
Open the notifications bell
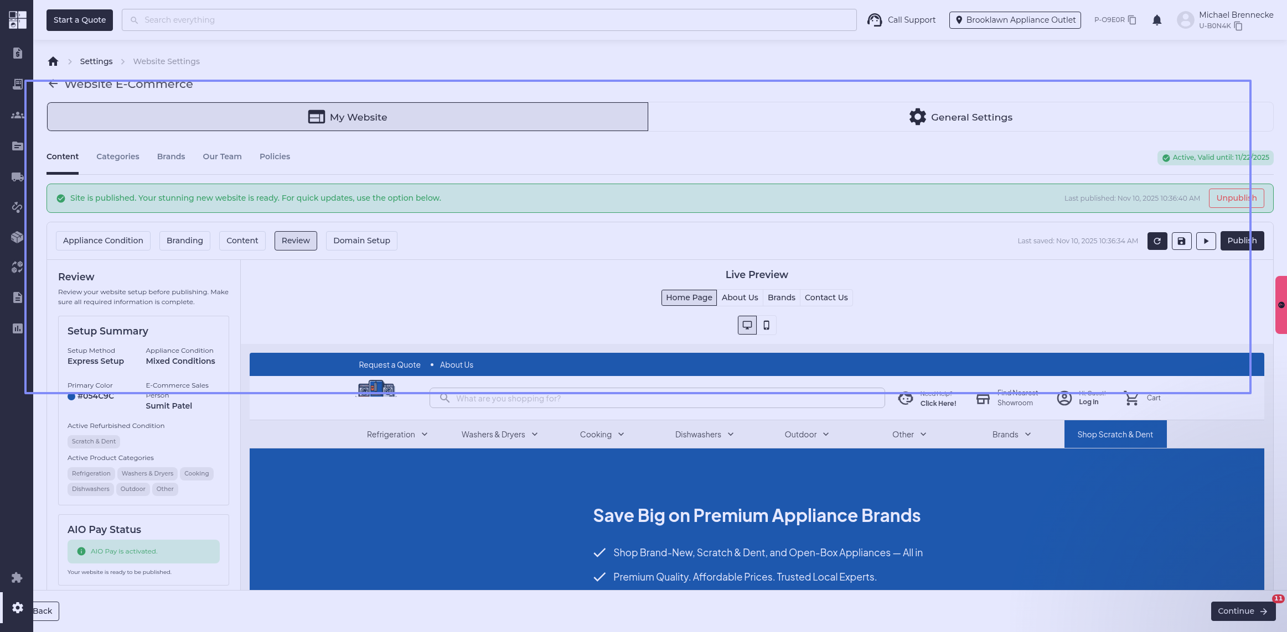(x=1157, y=20)
